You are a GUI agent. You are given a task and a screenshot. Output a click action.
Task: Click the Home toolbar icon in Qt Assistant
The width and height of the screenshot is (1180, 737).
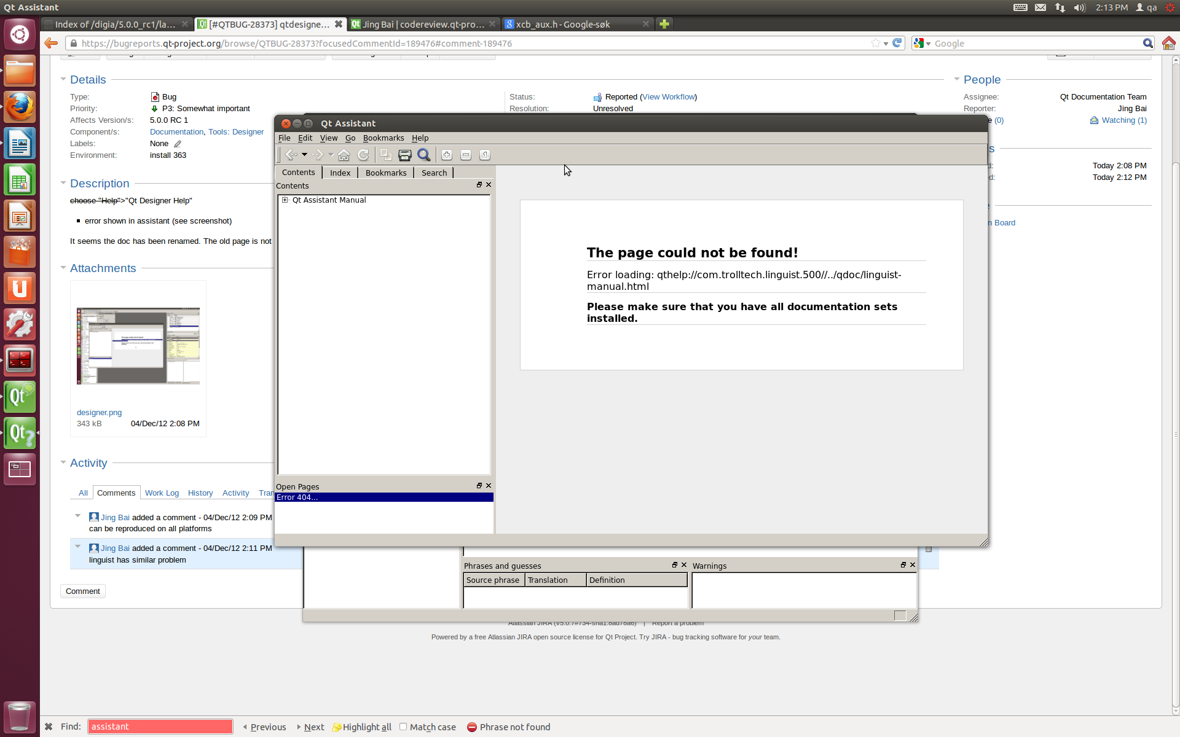coord(344,155)
